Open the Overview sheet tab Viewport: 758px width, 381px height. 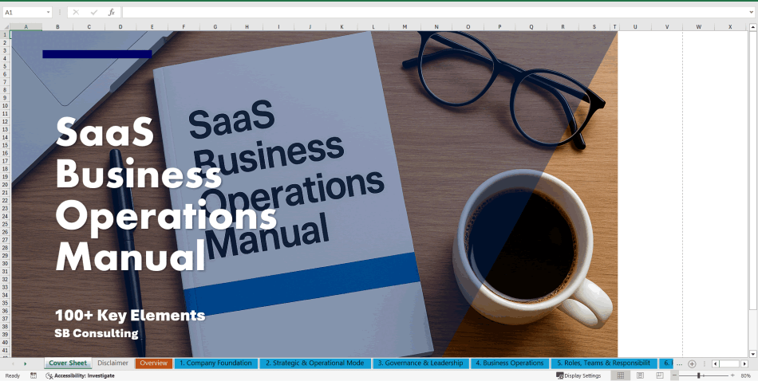point(154,363)
